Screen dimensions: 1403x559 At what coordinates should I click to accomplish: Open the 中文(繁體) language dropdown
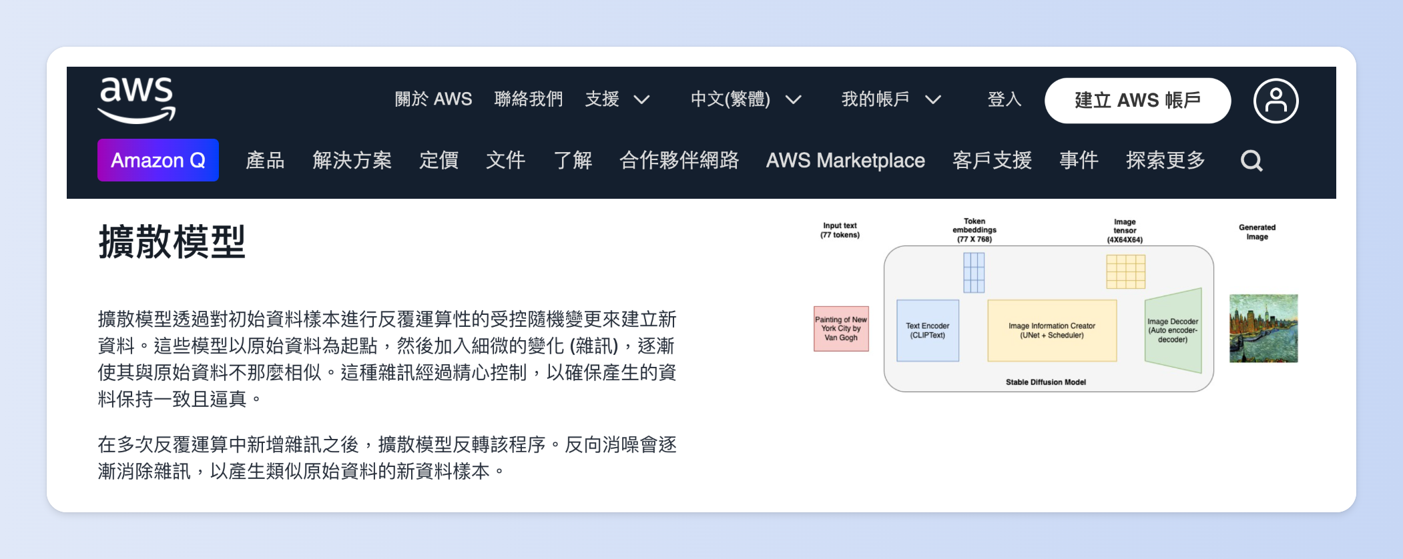point(745,99)
